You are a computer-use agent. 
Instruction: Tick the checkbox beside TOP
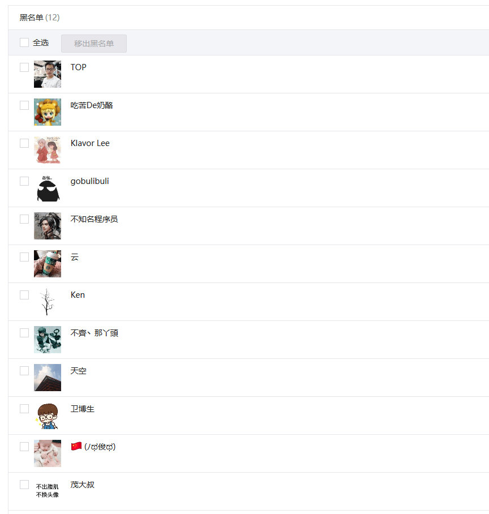[24, 67]
